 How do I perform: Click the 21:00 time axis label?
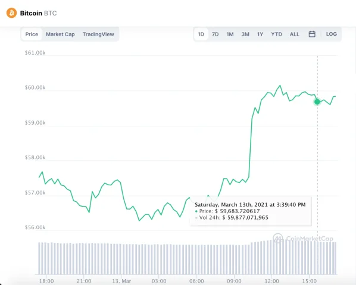pos(84,281)
